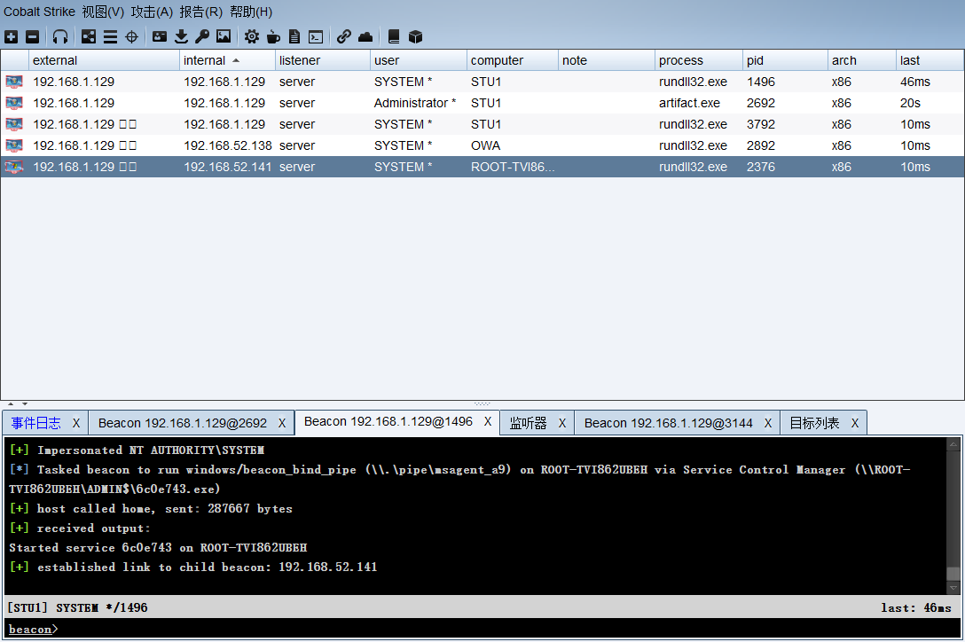Close the Beacon 192.168.1.129@1496 tab
Image resolution: width=965 pixels, height=642 pixels.
488,421
